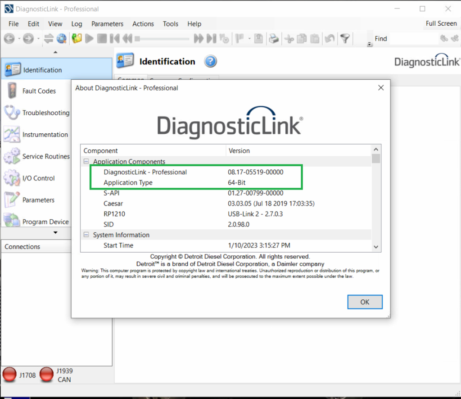Click the version list scroll down arrow

376,247
